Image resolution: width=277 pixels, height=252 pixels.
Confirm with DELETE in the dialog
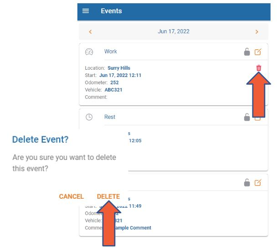click(108, 196)
